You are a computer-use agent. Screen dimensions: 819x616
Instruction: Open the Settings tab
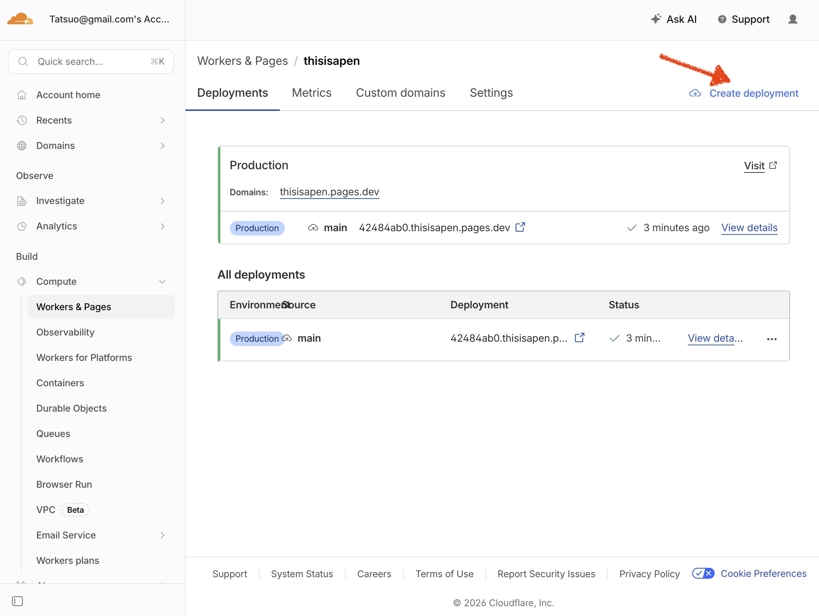[491, 93]
